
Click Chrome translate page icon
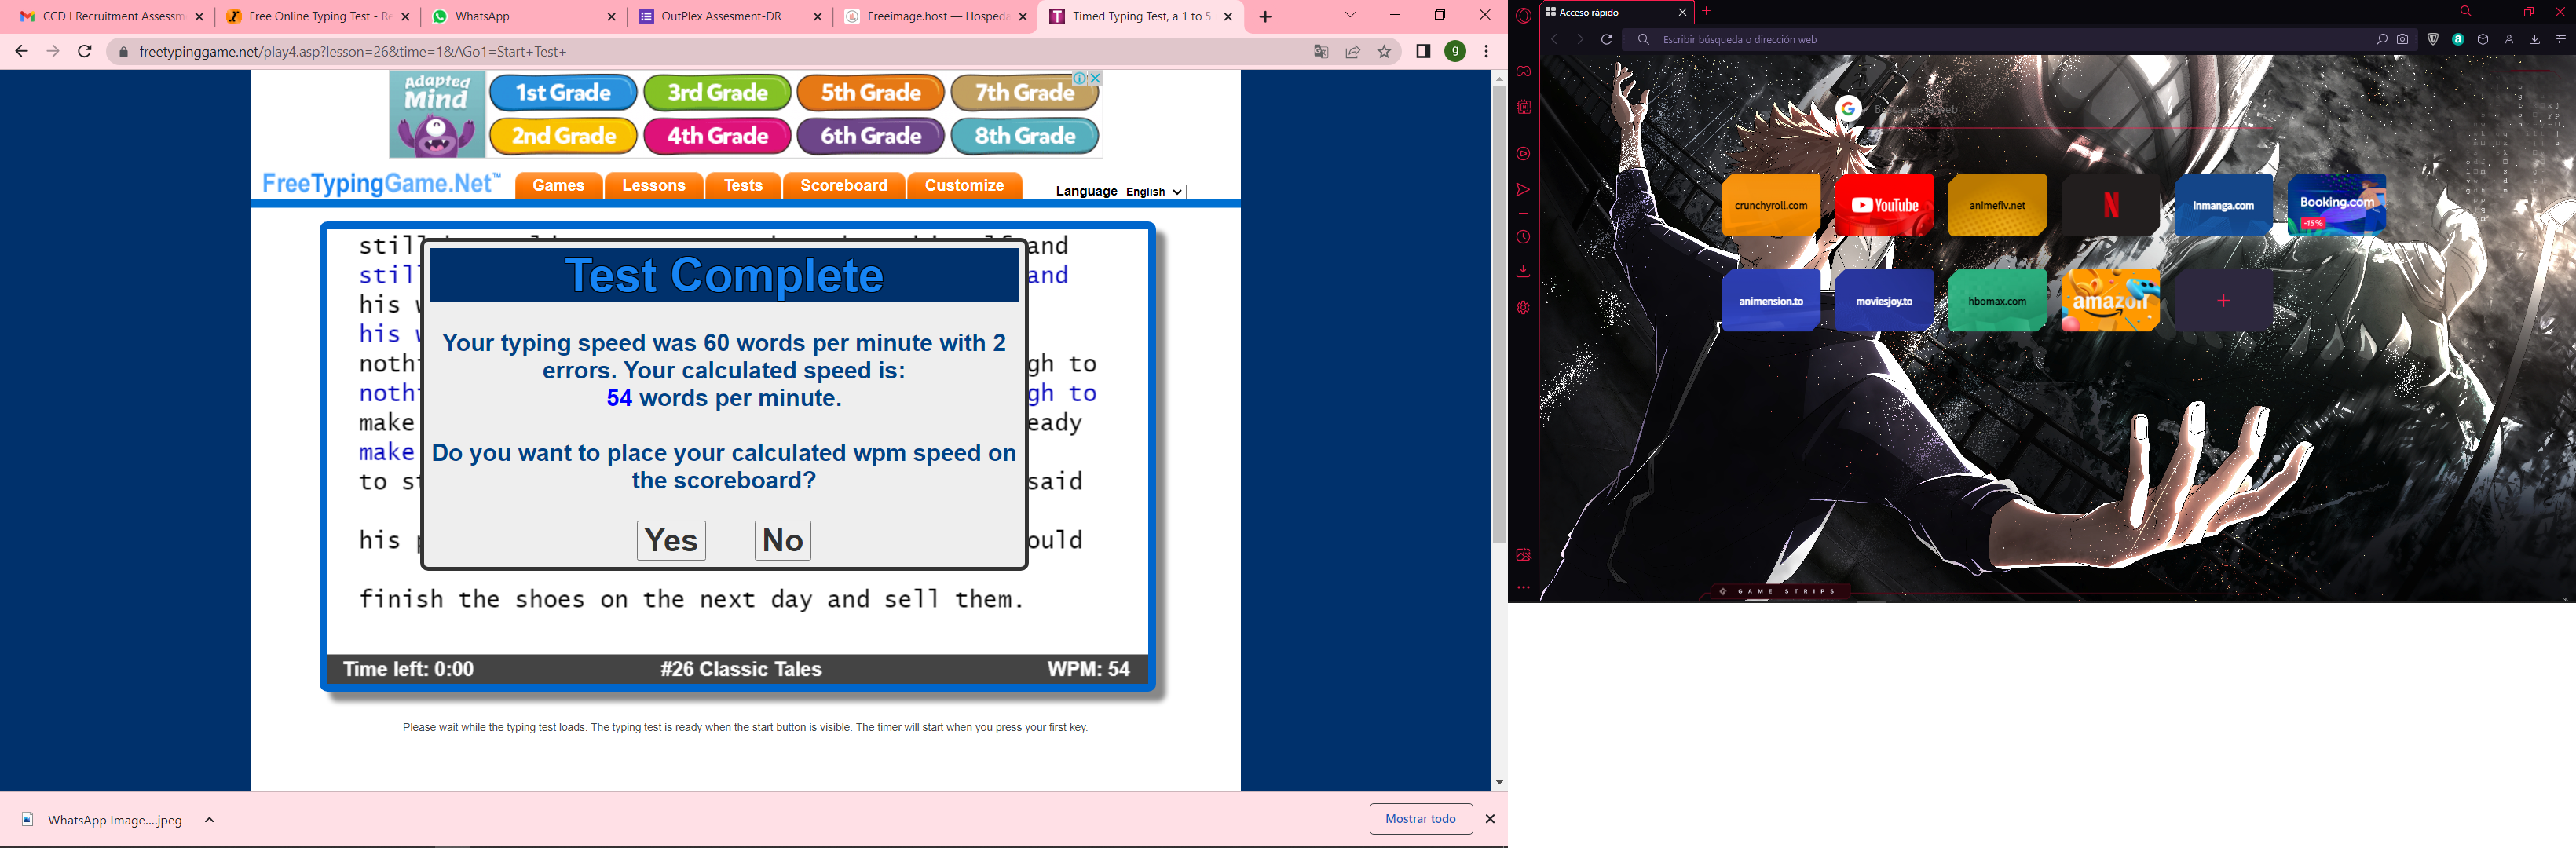pos(1320,52)
